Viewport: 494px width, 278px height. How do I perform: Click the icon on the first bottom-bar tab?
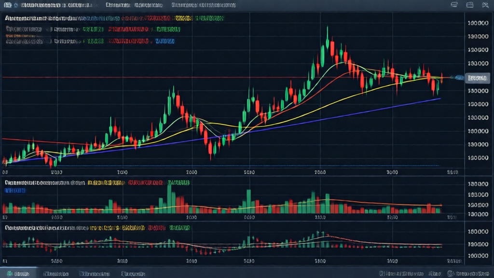point(10,273)
